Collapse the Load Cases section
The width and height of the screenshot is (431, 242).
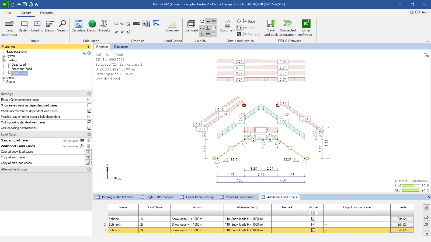pos(89,134)
